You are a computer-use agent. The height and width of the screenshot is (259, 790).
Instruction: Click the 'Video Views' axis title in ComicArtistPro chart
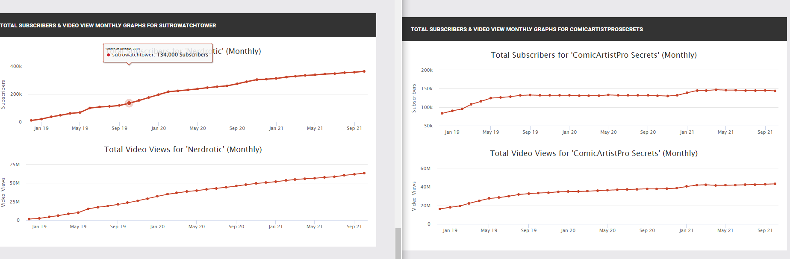click(414, 196)
